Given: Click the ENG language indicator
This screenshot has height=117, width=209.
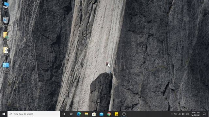Looking at the screenshot, I should coord(187,114).
